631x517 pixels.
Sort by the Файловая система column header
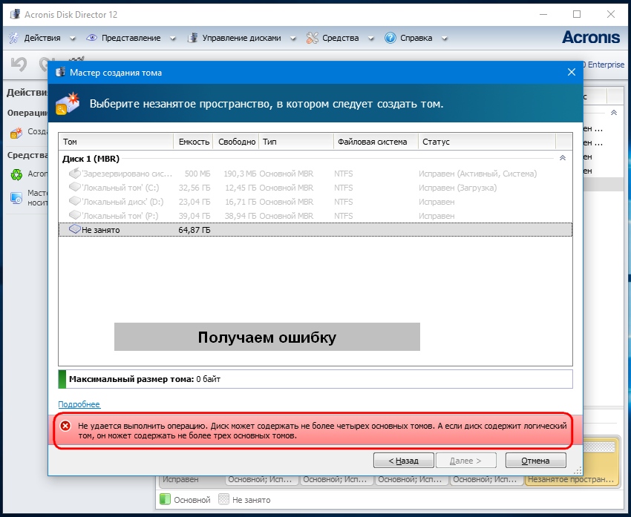[x=373, y=142]
